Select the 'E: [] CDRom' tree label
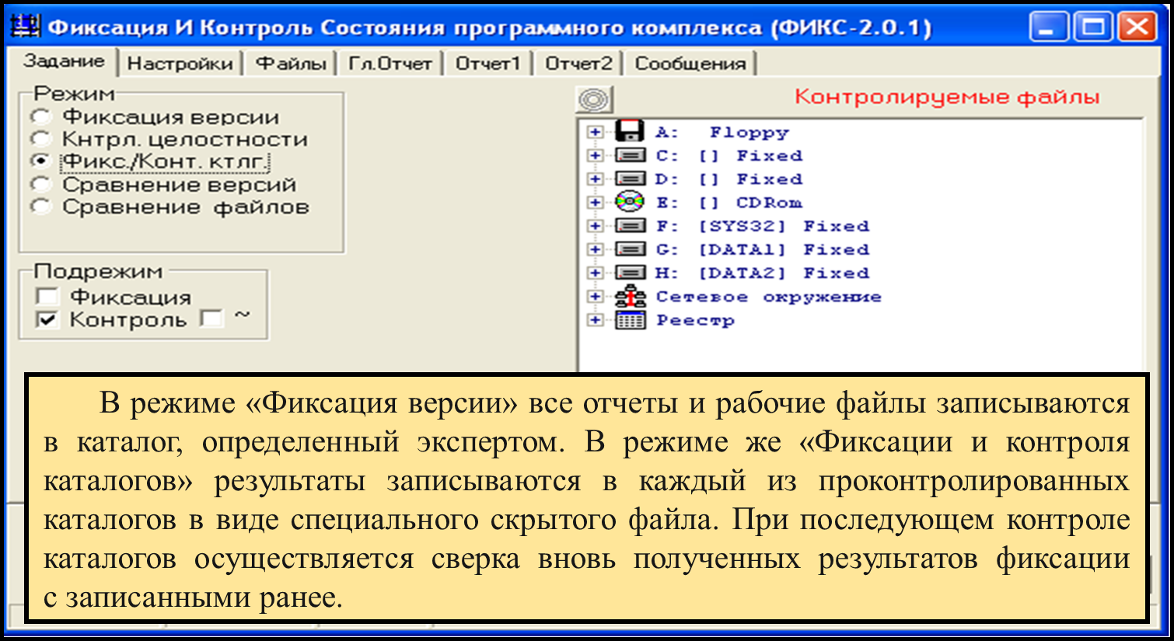 coord(729,202)
